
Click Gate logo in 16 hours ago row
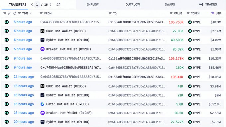pos(43,104)
